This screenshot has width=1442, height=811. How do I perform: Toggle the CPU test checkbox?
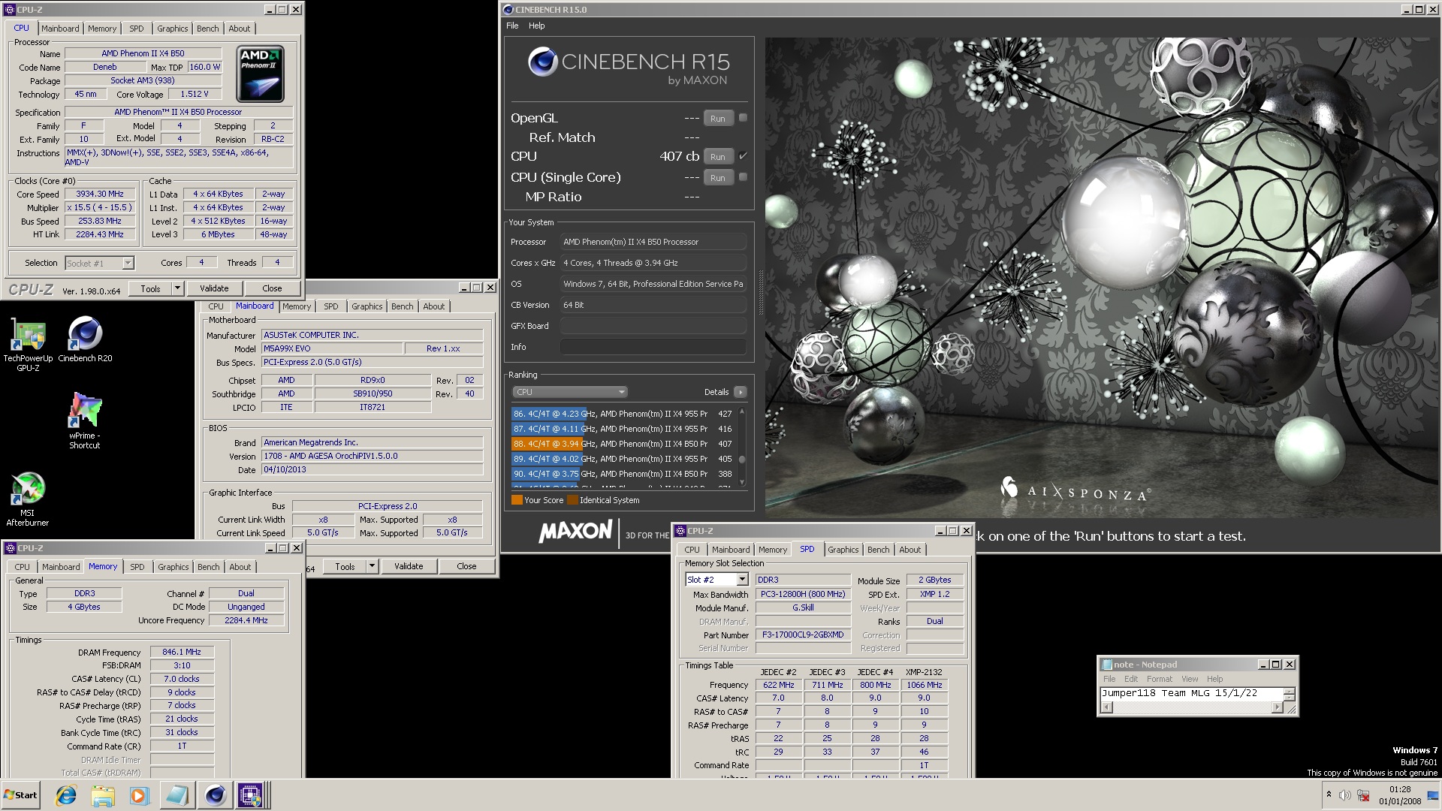point(743,156)
